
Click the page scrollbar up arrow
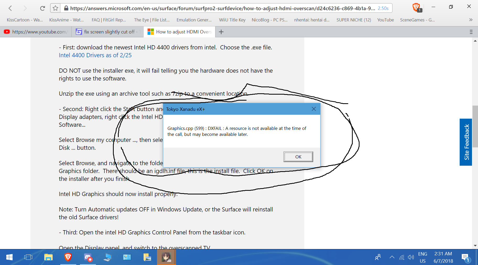475,41
